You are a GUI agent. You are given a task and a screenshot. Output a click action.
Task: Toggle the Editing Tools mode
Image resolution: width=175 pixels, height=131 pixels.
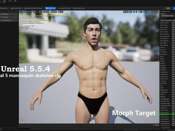coord(50,8)
